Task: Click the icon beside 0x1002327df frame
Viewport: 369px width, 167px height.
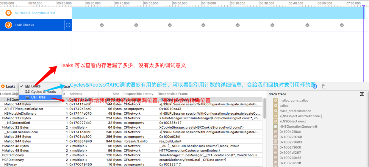Action: tap(276, 163)
